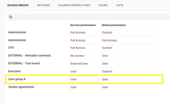This screenshot has height=104, width=170.
Task: Go to the Flows tab
Action: point(103,5)
